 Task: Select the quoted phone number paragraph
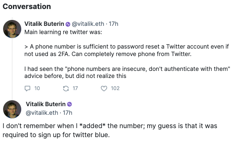pyautogui.click(x=127, y=50)
